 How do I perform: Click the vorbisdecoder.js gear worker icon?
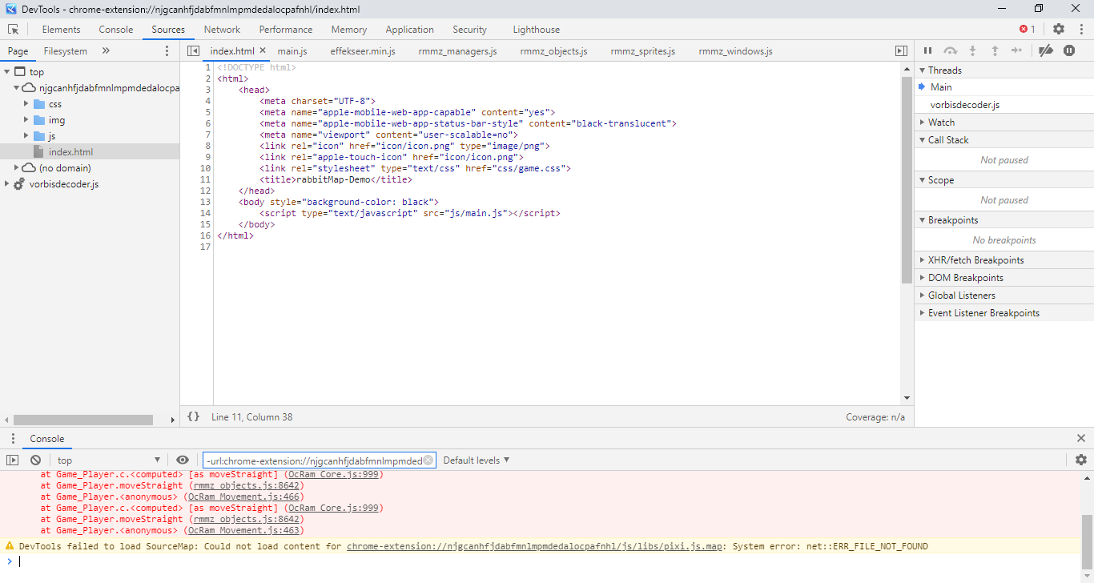click(19, 184)
